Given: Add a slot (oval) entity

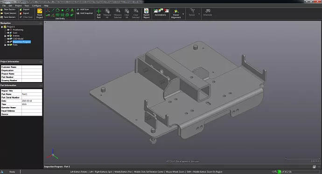Looking at the screenshot, I should (67, 10).
